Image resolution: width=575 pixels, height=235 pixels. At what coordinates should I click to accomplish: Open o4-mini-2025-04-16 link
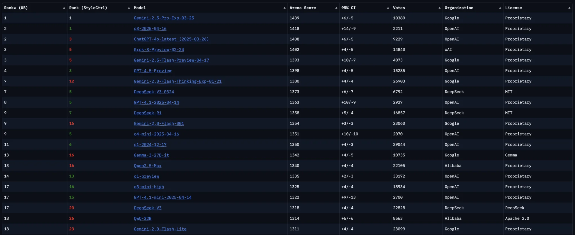(156, 134)
